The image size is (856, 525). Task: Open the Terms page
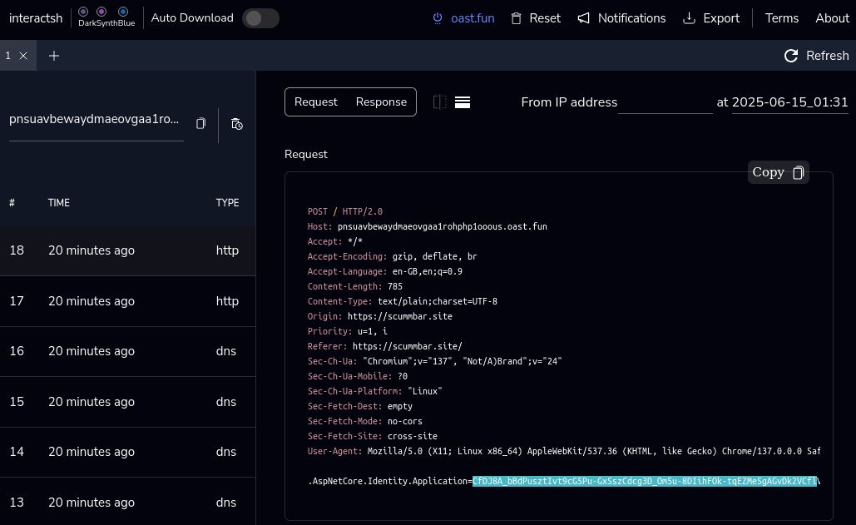781,18
